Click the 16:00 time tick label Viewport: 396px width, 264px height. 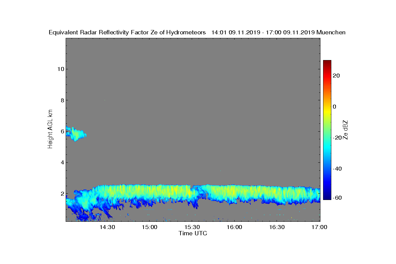click(235, 227)
